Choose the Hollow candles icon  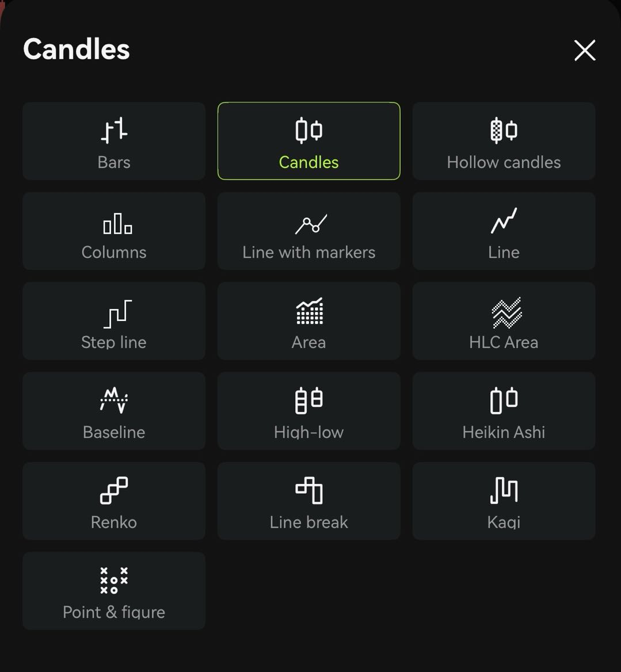point(504,130)
